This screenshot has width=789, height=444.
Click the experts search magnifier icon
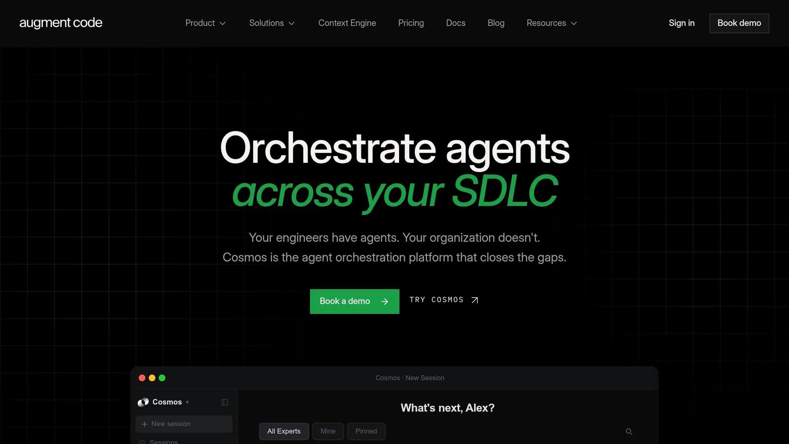point(629,432)
